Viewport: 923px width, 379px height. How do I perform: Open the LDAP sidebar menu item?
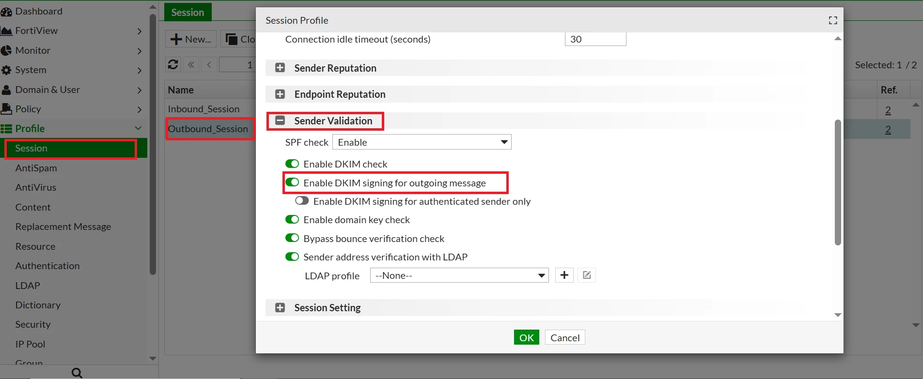(28, 286)
